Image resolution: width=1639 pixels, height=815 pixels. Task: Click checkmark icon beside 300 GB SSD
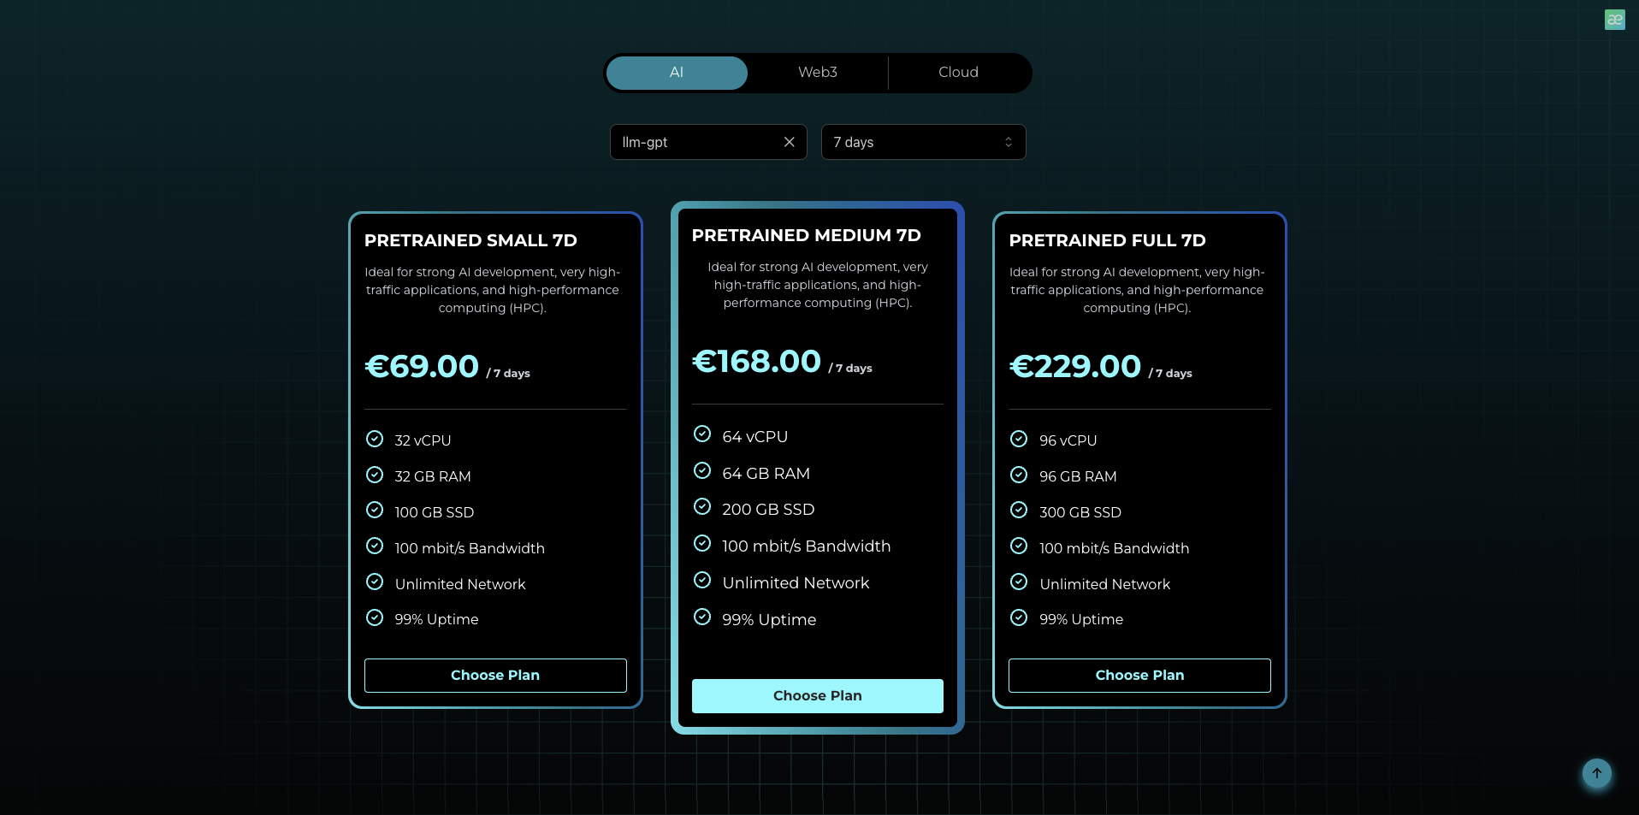(x=1019, y=511)
